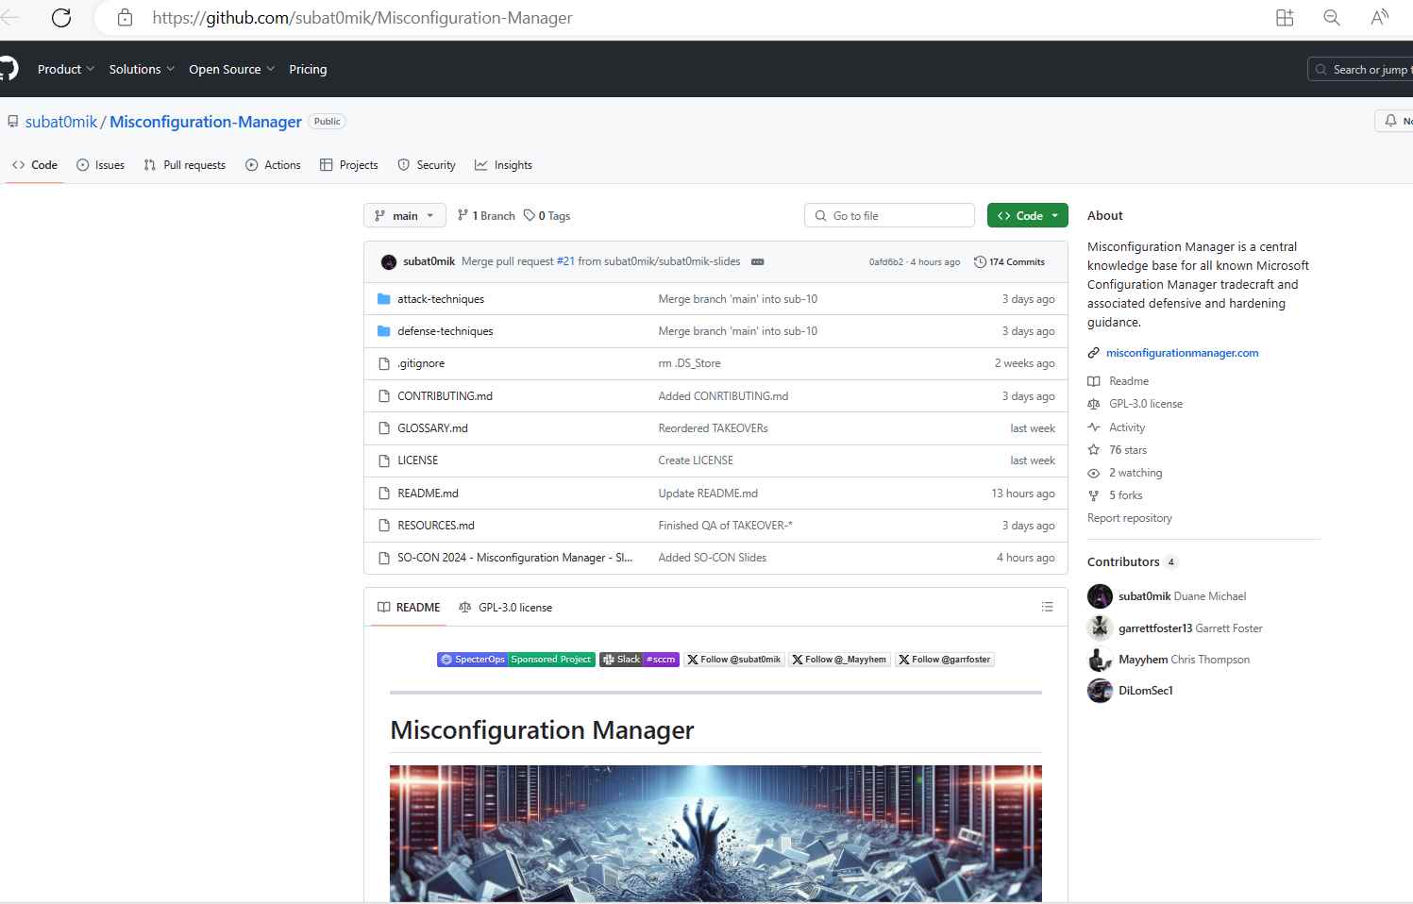Open pull request #21 link

pyautogui.click(x=565, y=261)
